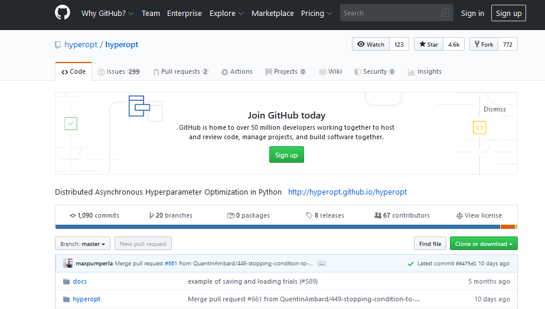Switch to the Issues tab
The height and width of the screenshot is (309, 545).
pyautogui.click(x=119, y=71)
